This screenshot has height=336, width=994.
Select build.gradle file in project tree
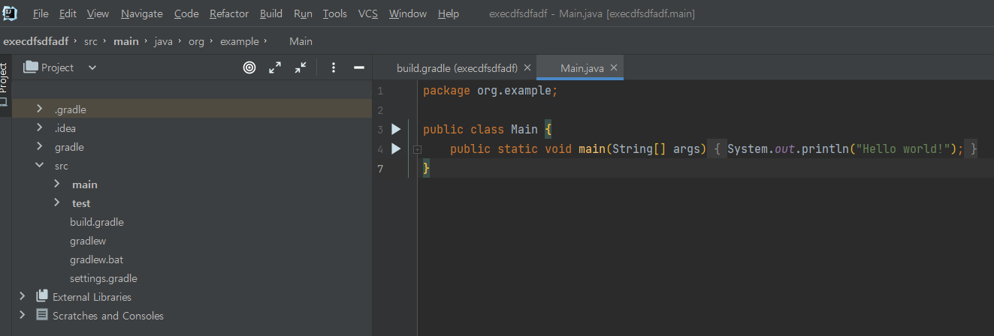click(x=97, y=222)
